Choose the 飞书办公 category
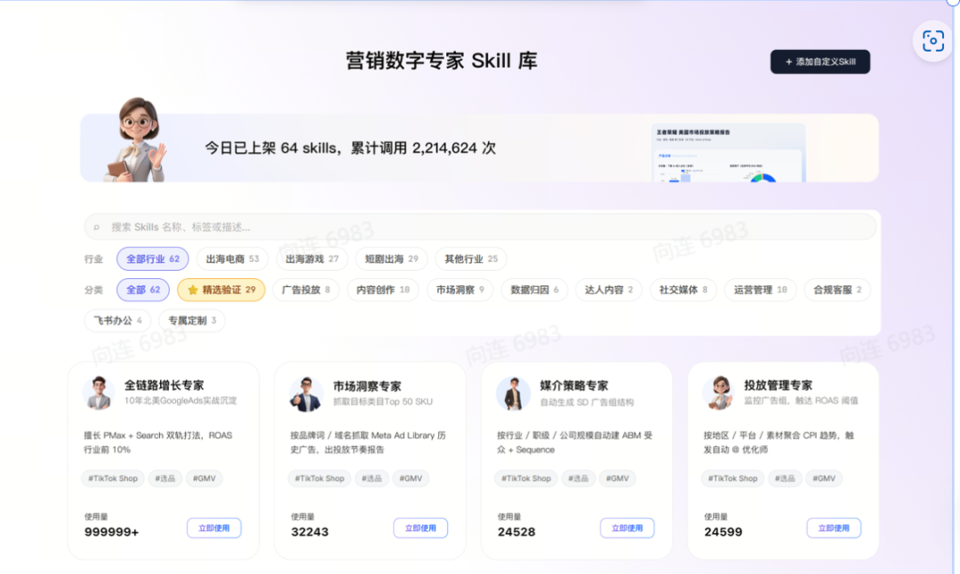 click(x=117, y=320)
